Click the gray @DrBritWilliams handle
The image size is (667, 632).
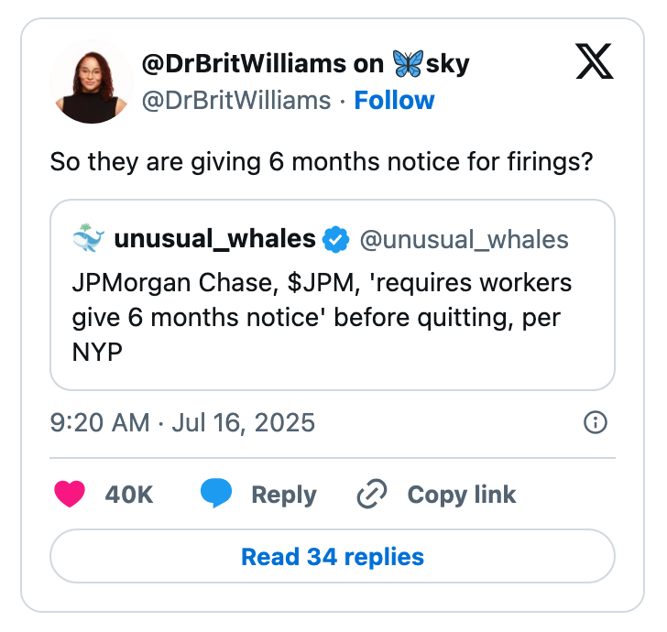pyautogui.click(x=235, y=100)
